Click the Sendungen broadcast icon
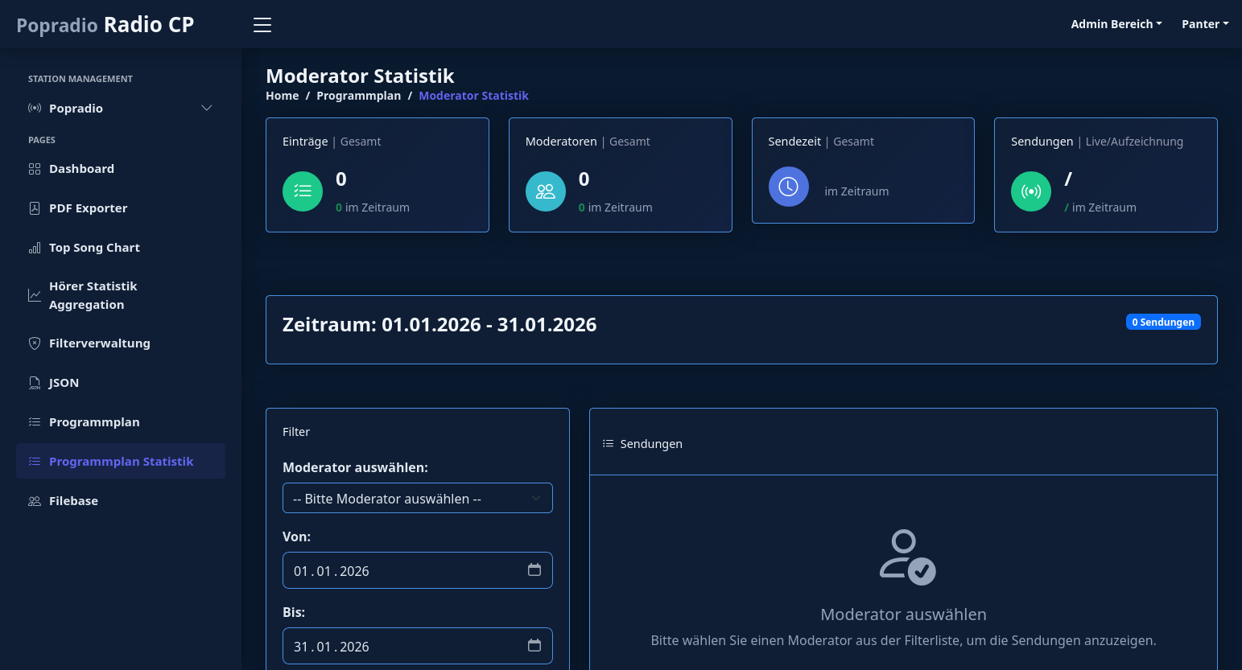Image resolution: width=1242 pixels, height=670 pixels. tap(1031, 191)
